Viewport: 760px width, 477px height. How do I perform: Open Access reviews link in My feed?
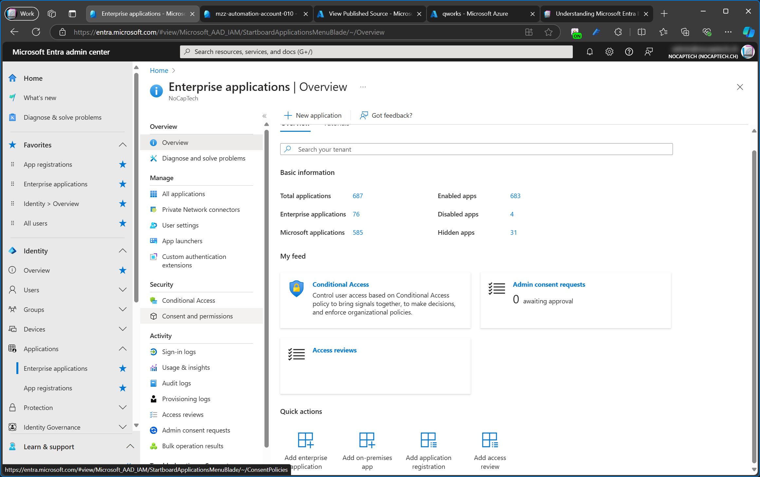(x=335, y=350)
